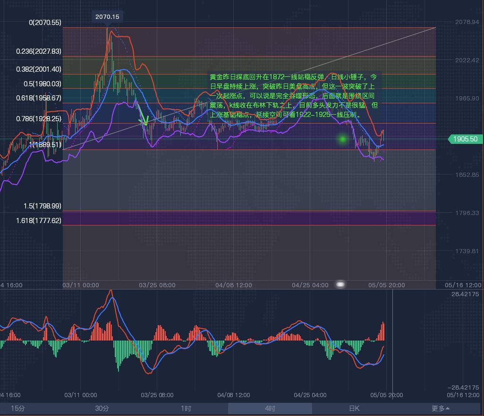Click the glowing green dot marker
The height and width of the screenshot is (416, 484).
343,139
